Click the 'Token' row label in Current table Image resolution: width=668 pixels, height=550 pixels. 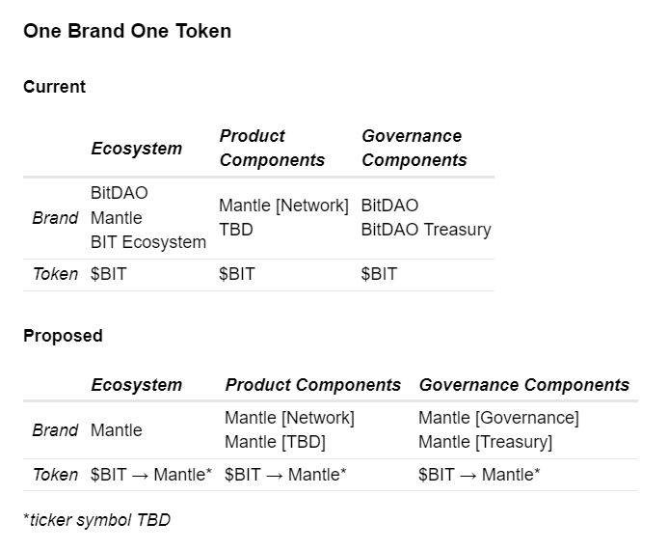click(55, 274)
